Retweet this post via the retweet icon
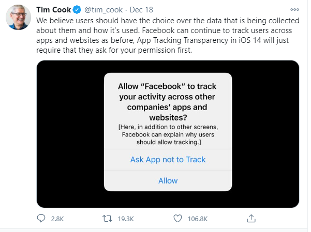Image resolution: width=311 pixels, height=232 pixels. coord(107,219)
